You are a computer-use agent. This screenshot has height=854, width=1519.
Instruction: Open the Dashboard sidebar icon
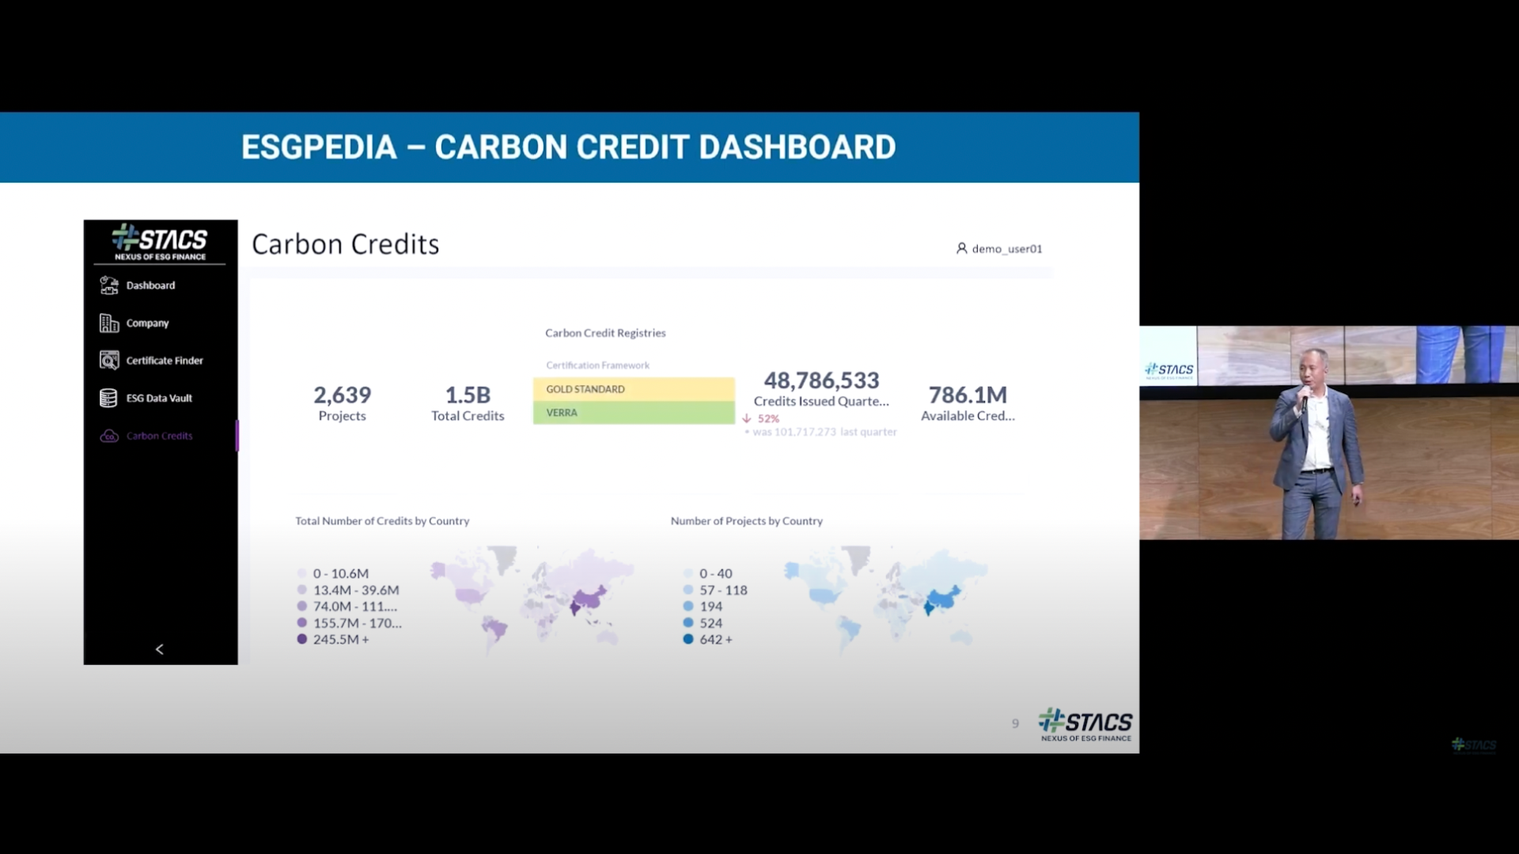pos(109,285)
